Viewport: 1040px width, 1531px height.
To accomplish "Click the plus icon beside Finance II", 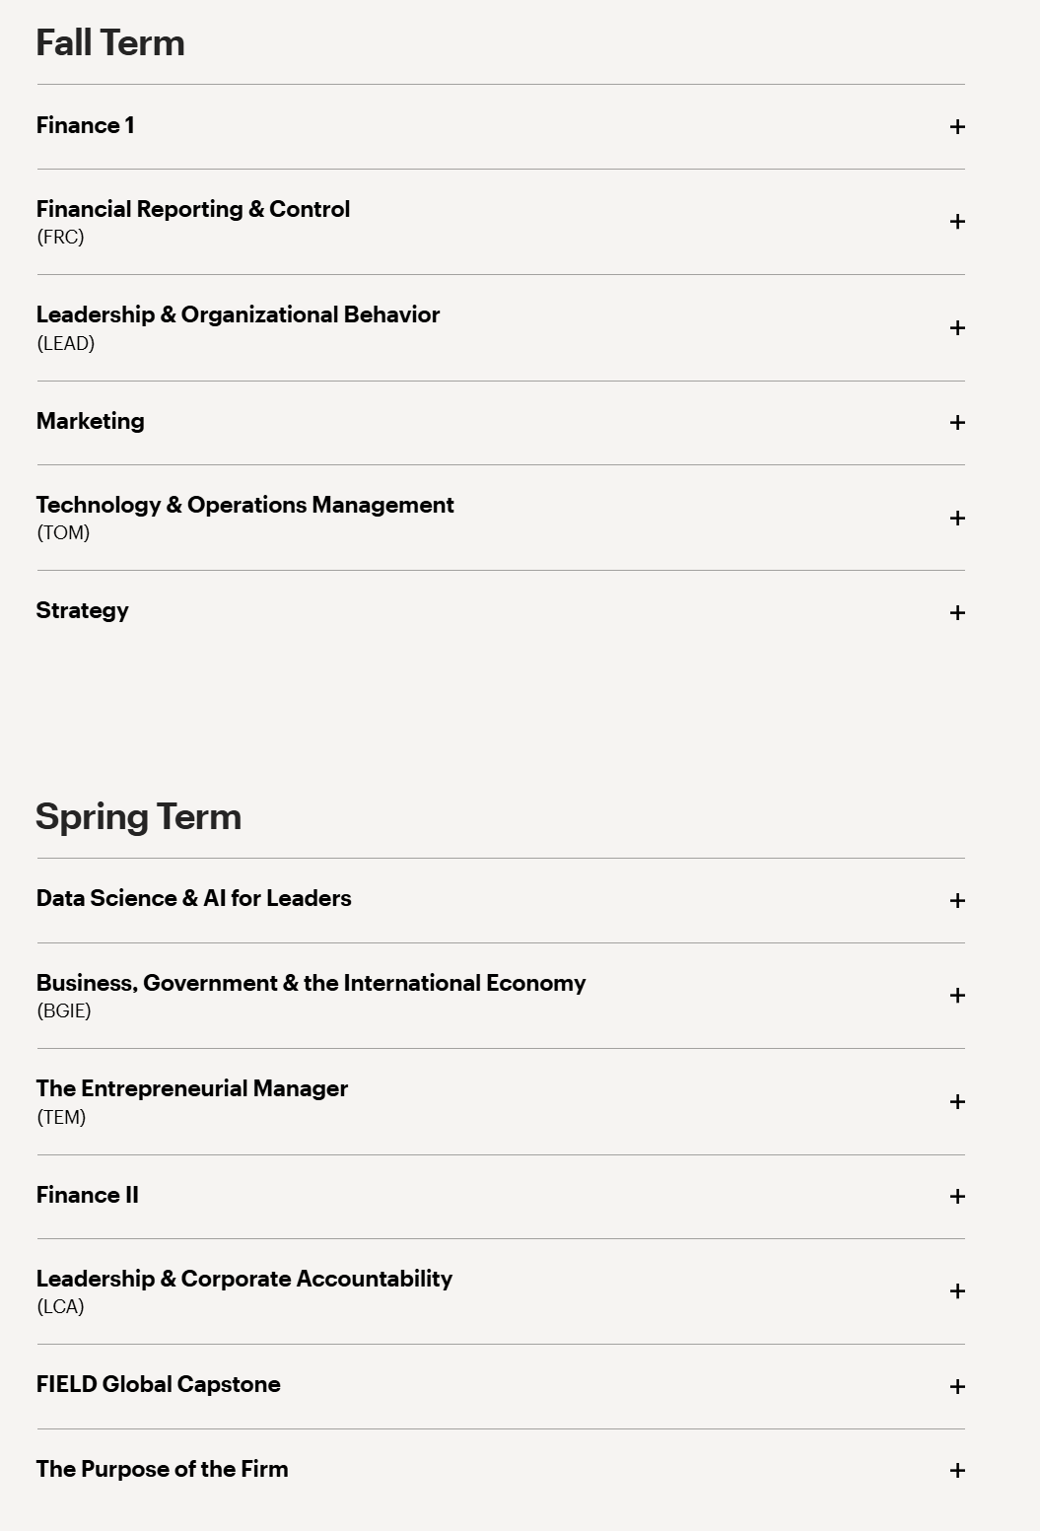I will click(x=956, y=1197).
